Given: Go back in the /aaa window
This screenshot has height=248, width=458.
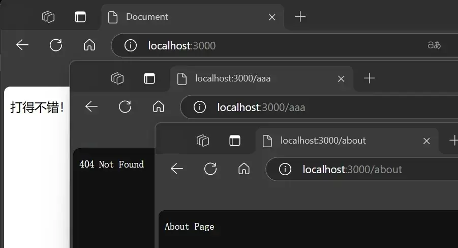Looking at the screenshot, I should [91, 107].
